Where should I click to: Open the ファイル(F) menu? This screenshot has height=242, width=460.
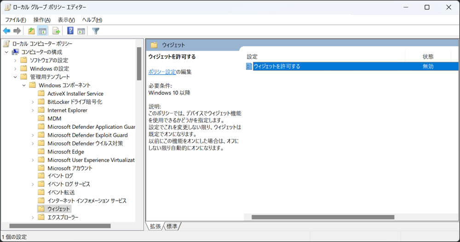click(x=16, y=20)
